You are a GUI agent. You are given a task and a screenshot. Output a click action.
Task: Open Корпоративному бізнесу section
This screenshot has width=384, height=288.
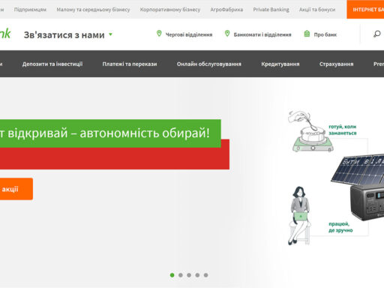[x=170, y=10]
